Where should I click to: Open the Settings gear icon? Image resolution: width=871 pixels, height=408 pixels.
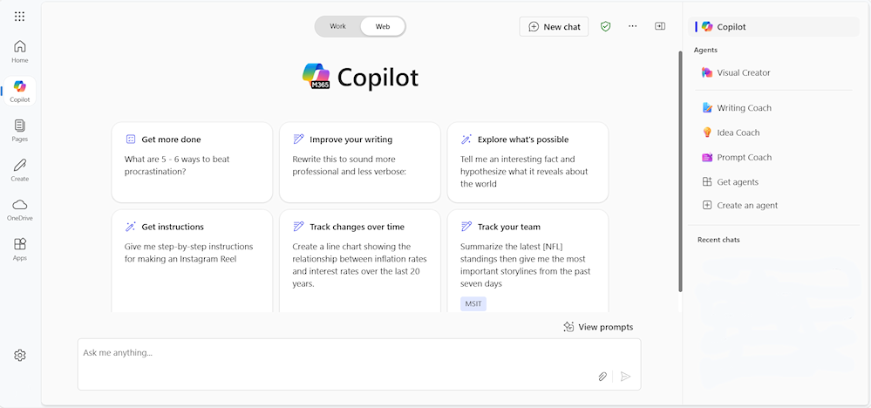[20, 355]
